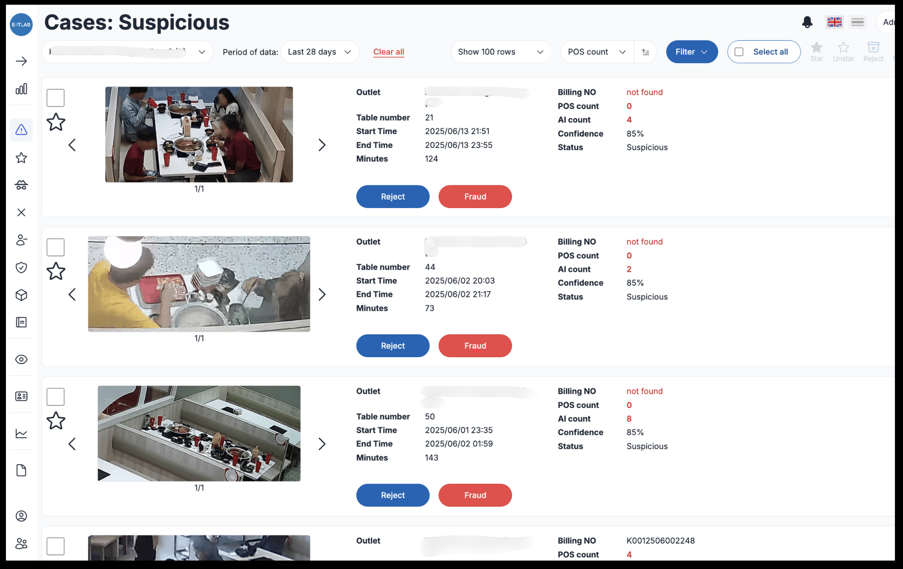Screen dimensions: 903x569
Task: Check the checkbox for table 21 case
Action: click(55, 98)
